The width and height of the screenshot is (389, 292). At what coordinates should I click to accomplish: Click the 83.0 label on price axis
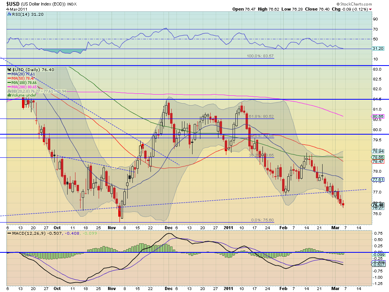377,69
